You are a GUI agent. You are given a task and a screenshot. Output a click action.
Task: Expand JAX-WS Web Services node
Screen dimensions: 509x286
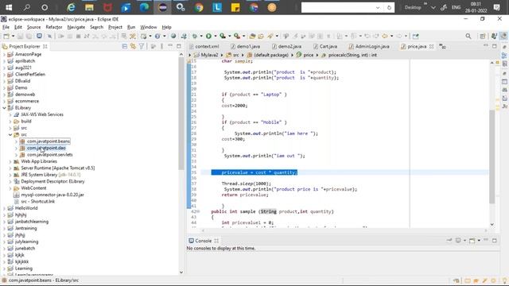coord(10,114)
